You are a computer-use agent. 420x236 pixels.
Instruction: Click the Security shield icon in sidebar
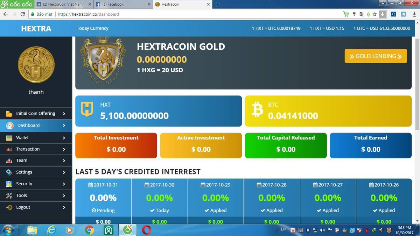click(9, 184)
